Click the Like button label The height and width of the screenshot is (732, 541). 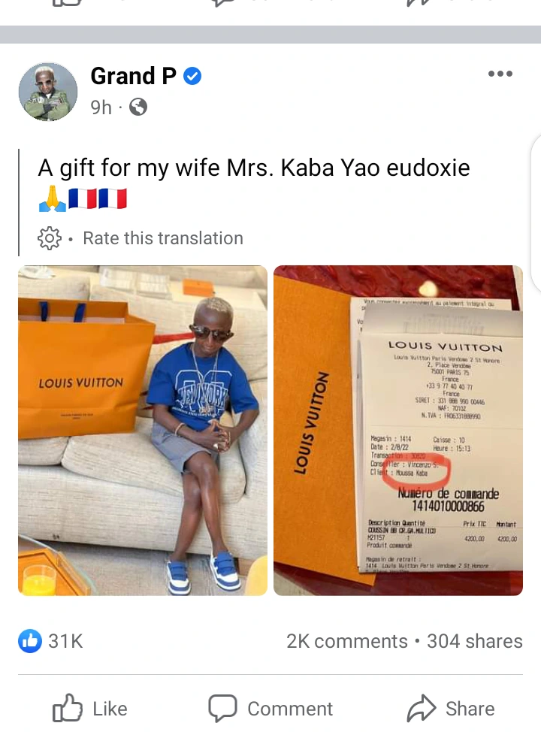point(110,709)
